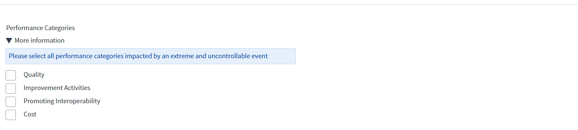
Task: Click the word 'Interoperability' in the third option
Action: click(x=78, y=101)
